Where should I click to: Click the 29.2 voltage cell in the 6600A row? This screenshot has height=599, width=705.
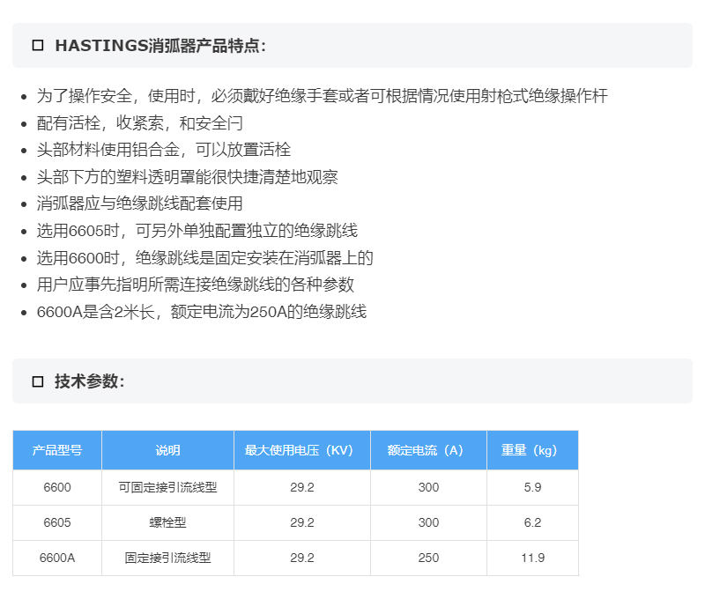tap(302, 558)
